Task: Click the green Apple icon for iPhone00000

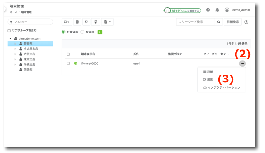Action: (x=76, y=63)
